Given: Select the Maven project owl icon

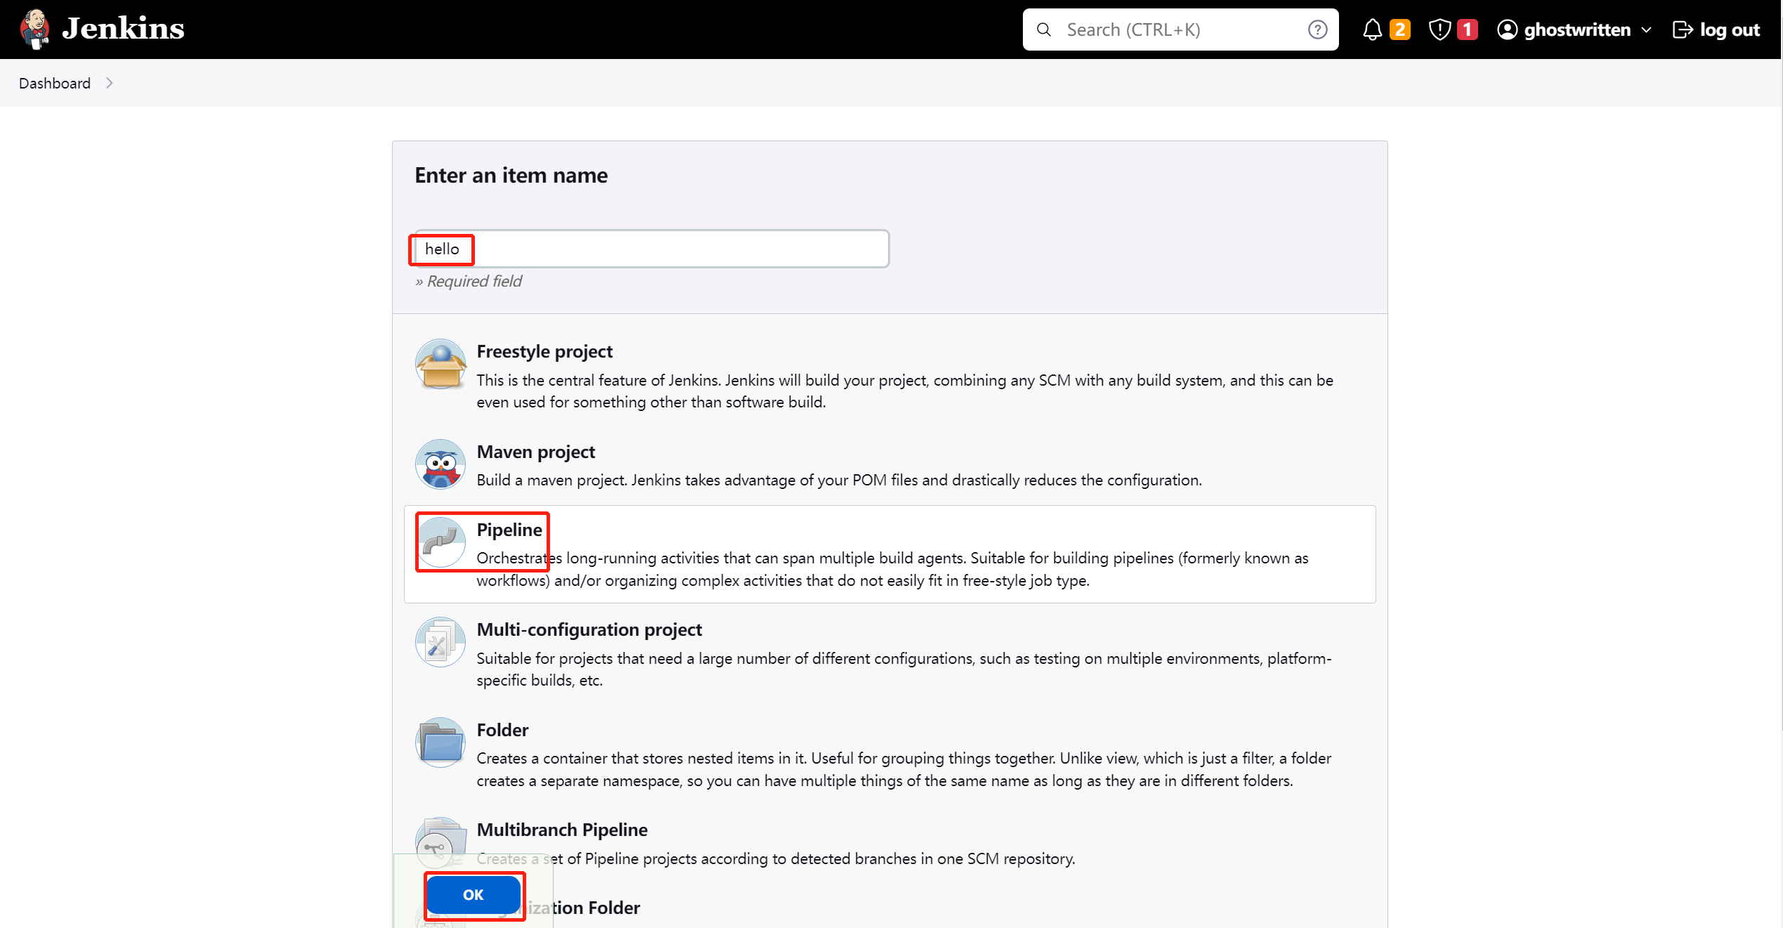Looking at the screenshot, I should 440,464.
